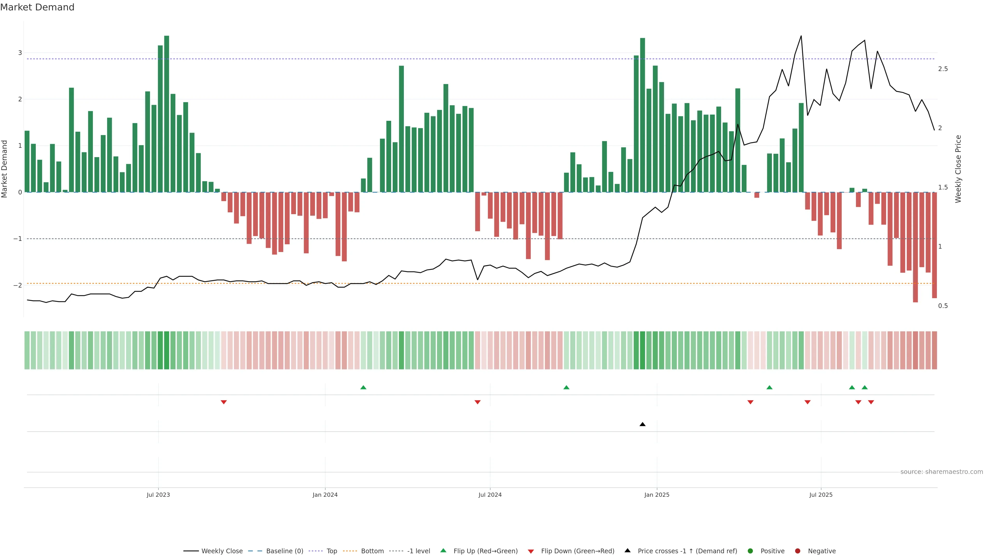Viewport: 996px width, 560px height.
Task: Click the Jan 2025 x-axis label
Action: pos(656,495)
